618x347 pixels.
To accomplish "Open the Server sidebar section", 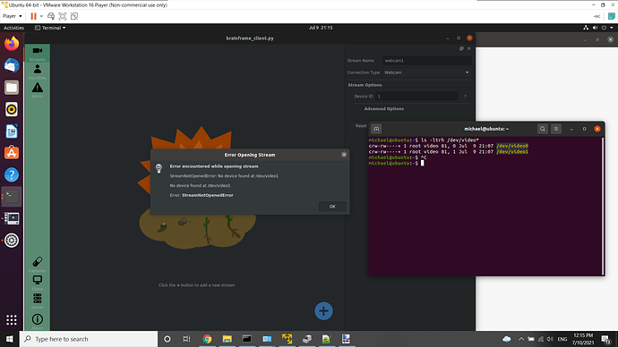I will [x=37, y=301].
